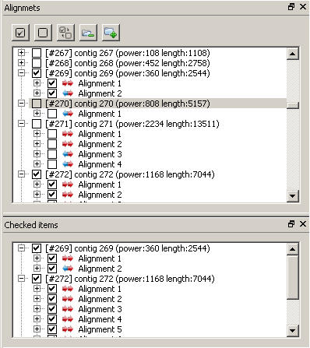The height and width of the screenshot is (348, 310).
Task: Click red arrows icon of Alignment 5 in Checked items
Action: click(68, 329)
